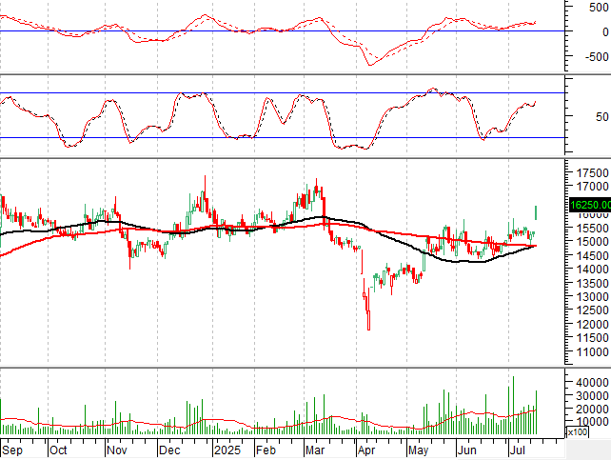
Task: Click the 14000 price axis value
Action: click(x=593, y=269)
